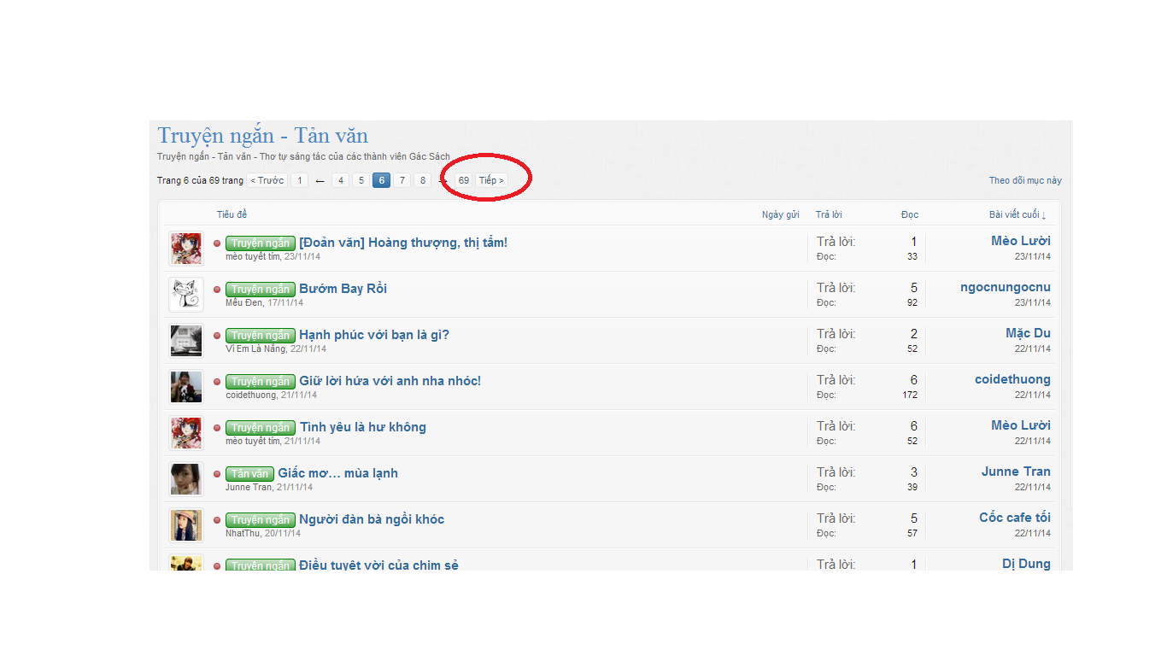This screenshot has height=656, width=1167.
Task: Click author name 'Mều Đen'
Action: pyautogui.click(x=243, y=302)
